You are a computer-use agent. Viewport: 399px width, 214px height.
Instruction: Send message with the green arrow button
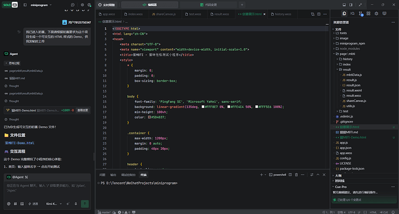coord(85,204)
